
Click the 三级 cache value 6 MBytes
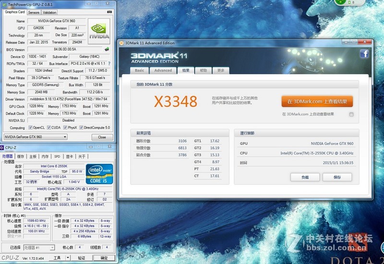(84, 236)
